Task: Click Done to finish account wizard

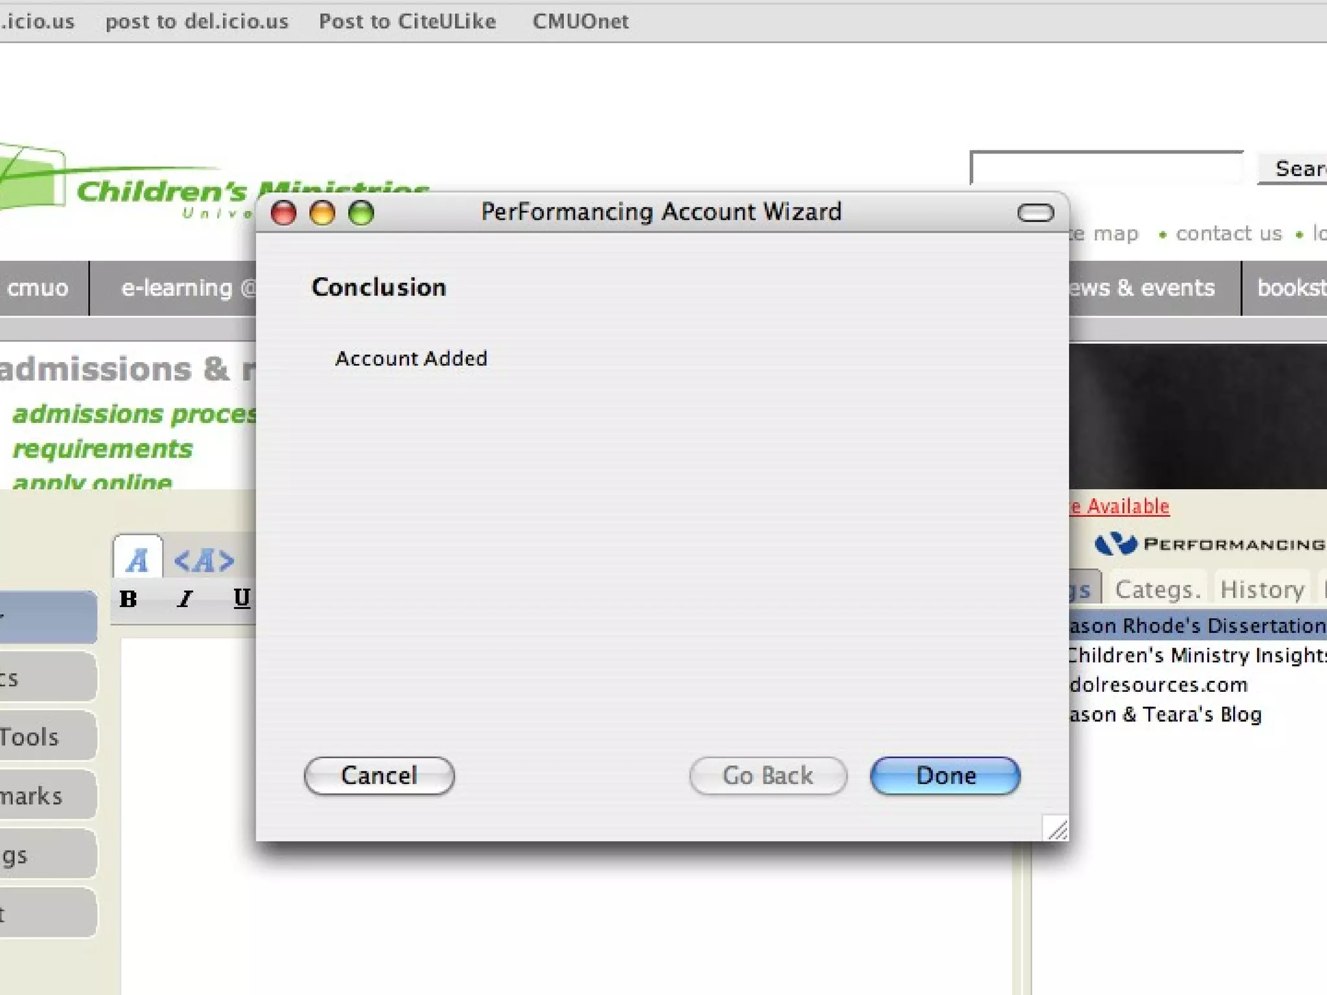Action: [x=945, y=775]
